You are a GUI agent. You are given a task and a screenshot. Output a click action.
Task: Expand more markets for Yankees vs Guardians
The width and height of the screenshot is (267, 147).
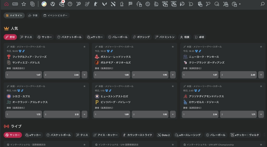[261, 75]
